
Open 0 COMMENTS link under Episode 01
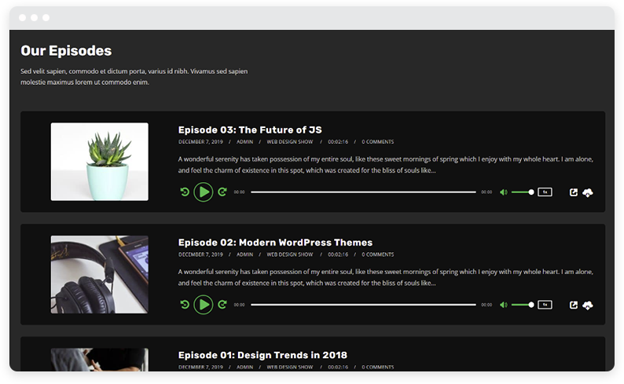pyautogui.click(x=378, y=367)
